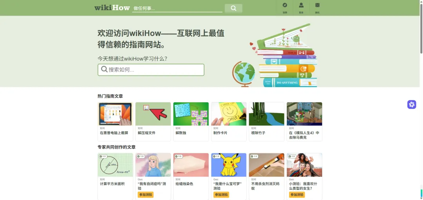423x200 pixels.
Task: Open the 探索 explore compass icon
Action: (285, 5)
